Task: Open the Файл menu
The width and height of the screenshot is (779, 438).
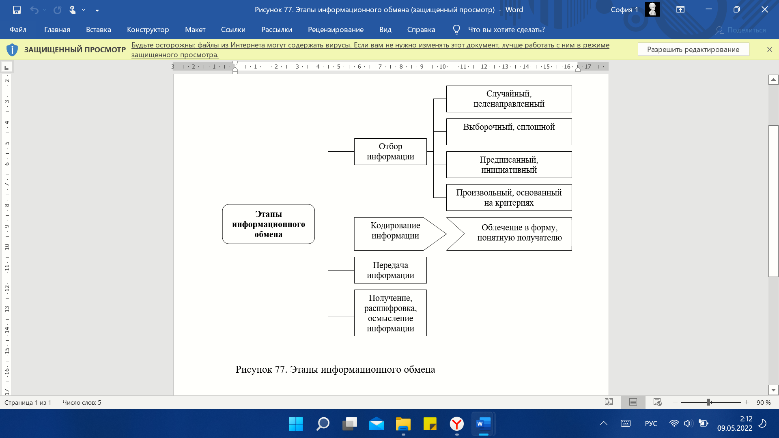Action: point(18,30)
